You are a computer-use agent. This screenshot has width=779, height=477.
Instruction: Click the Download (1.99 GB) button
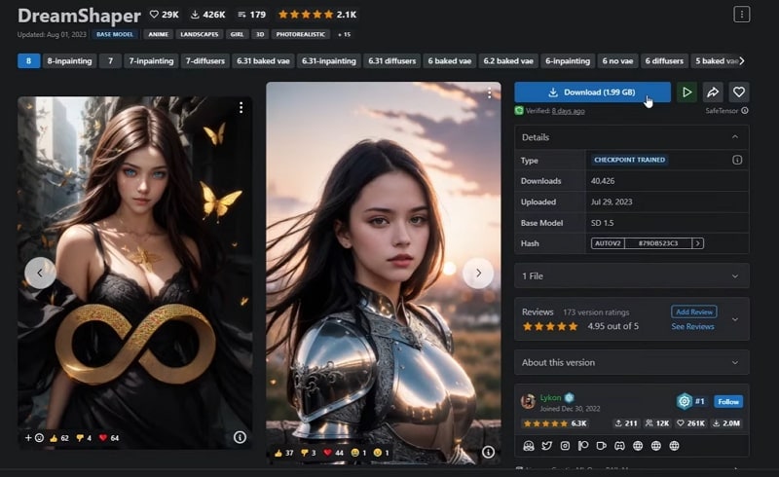(x=592, y=92)
